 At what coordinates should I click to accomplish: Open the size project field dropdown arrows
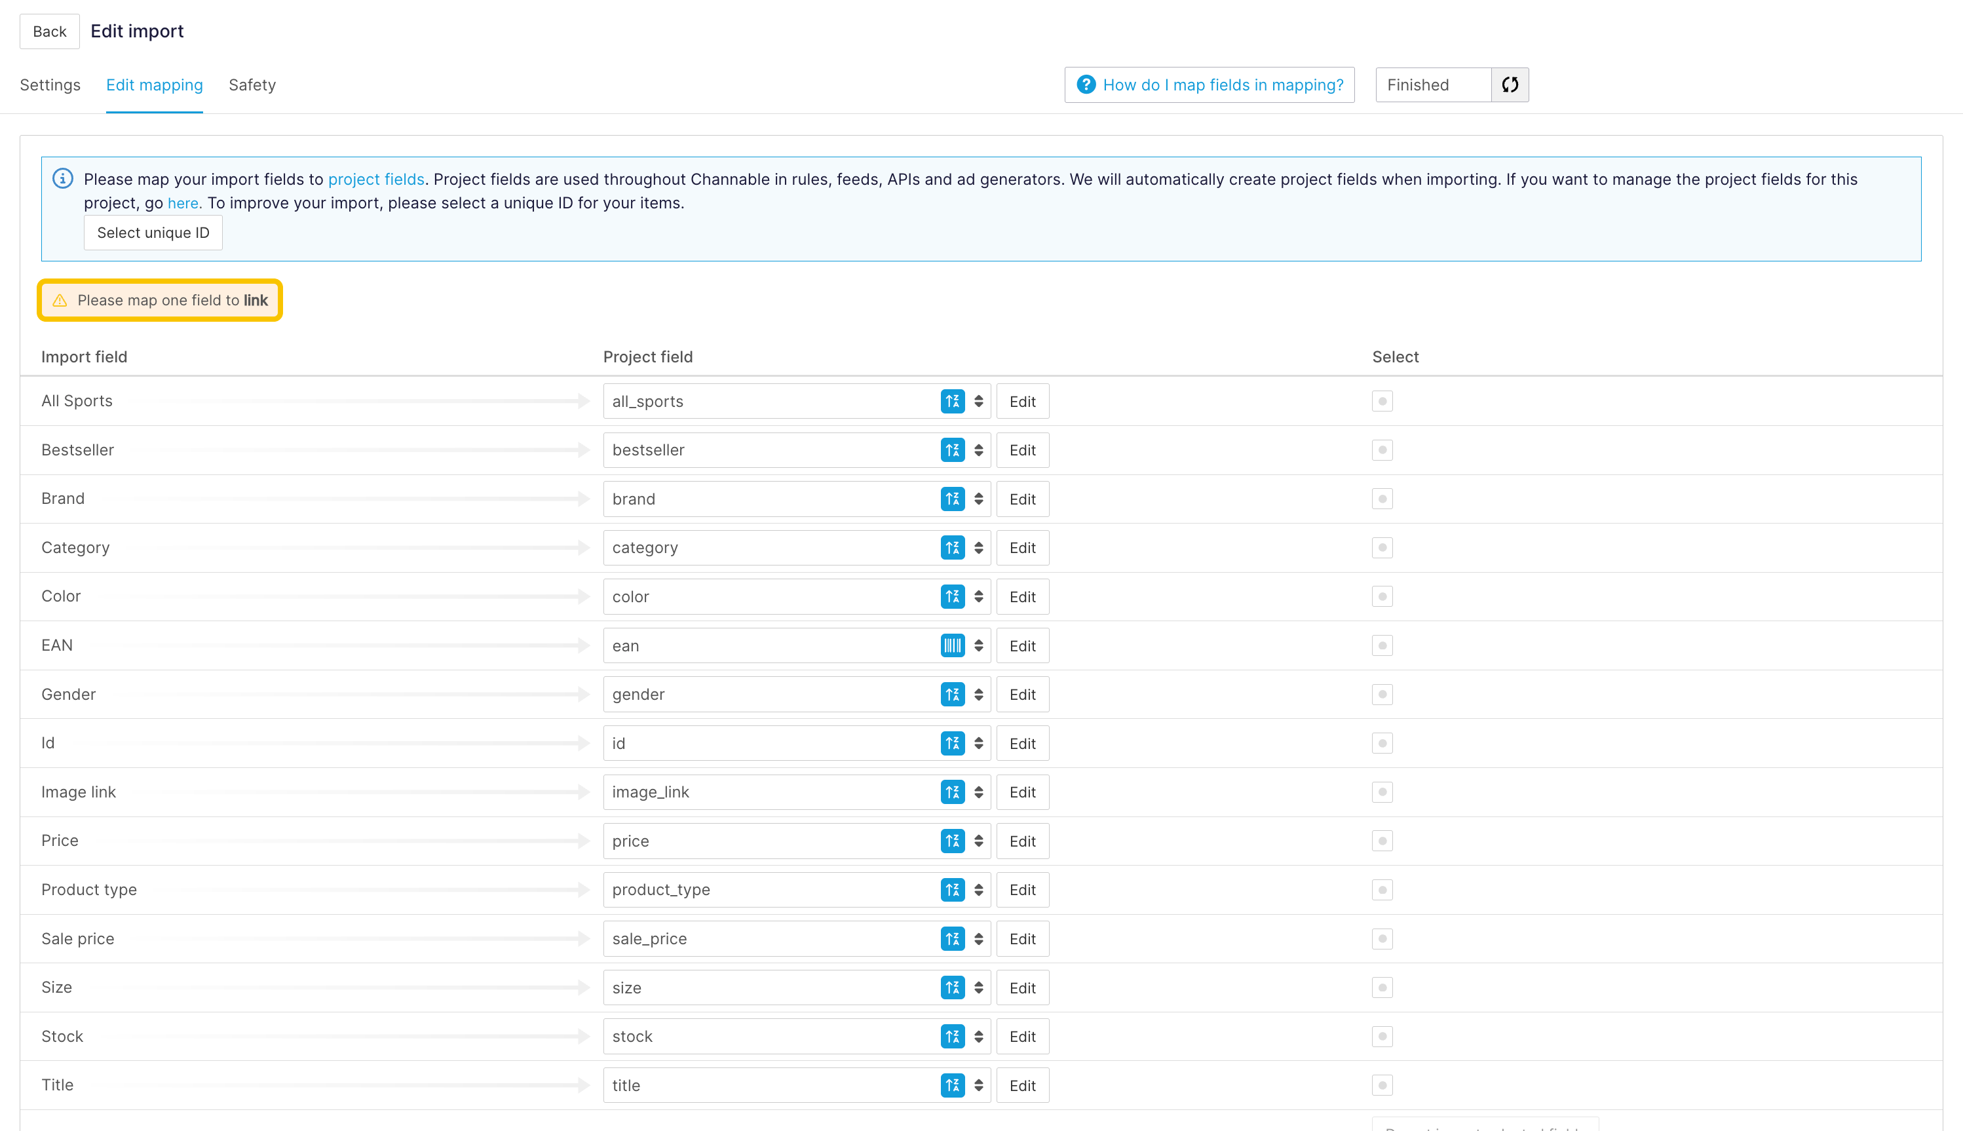point(978,987)
